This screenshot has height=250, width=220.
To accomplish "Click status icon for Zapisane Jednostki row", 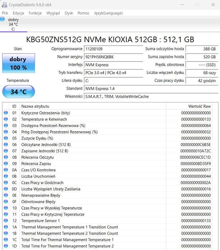I will (6, 151).
